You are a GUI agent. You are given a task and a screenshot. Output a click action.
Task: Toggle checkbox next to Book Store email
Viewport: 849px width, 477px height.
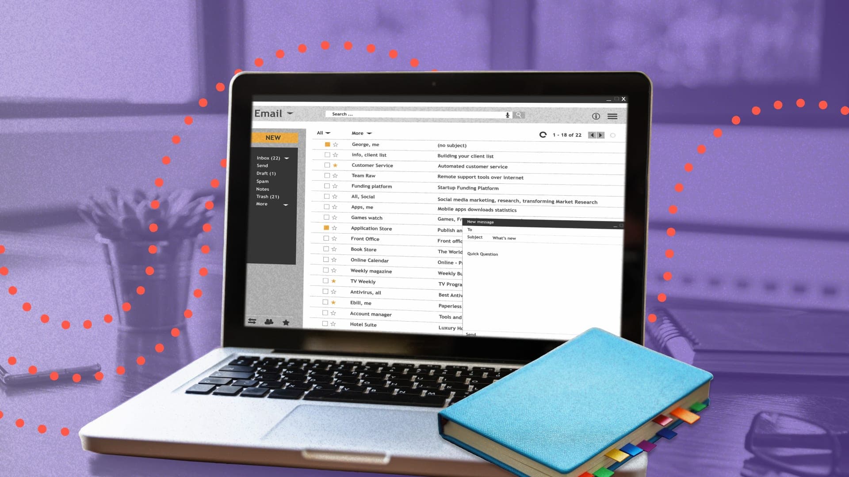[325, 249]
